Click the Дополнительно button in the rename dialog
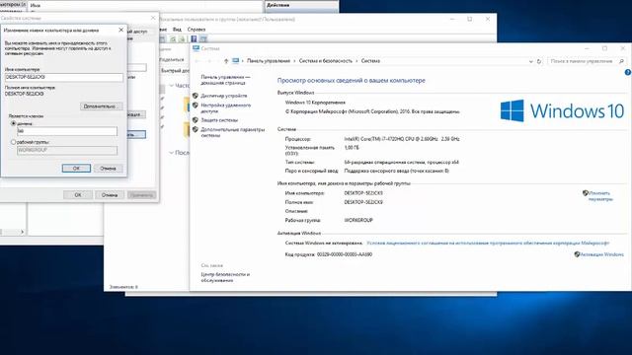 coord(101,106)
